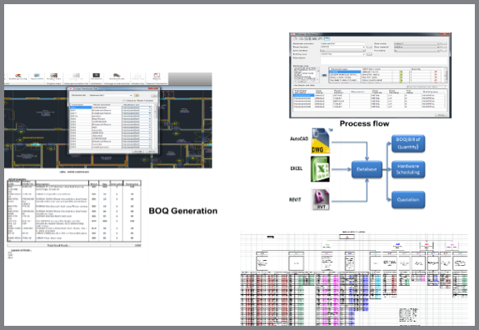Click the vertical scrollbar of the Assign dialog
Image resolution: width=479 pixels, height=330 pixels.
(155, 125)
